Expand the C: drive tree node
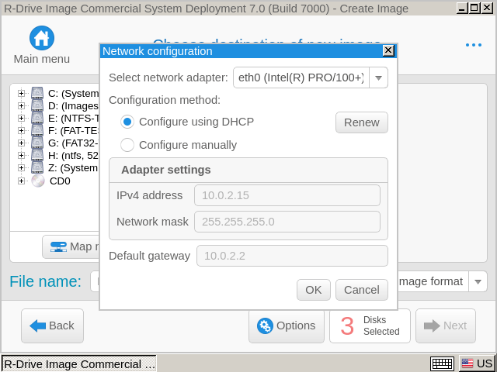 tap(21, 93)
